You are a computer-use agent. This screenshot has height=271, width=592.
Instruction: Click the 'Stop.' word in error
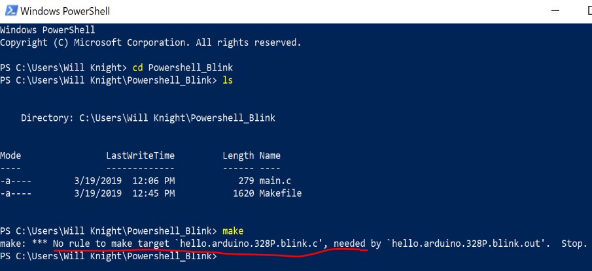[574, 244]
